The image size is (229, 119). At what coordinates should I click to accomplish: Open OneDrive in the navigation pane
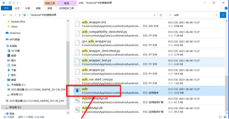pos(15,33)
